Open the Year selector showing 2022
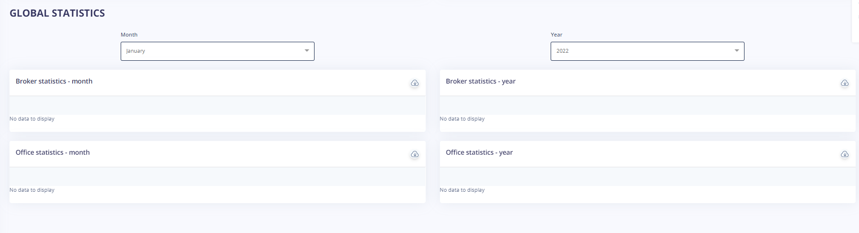This screenshot has width=859, height=233. [x=648, y=51]
